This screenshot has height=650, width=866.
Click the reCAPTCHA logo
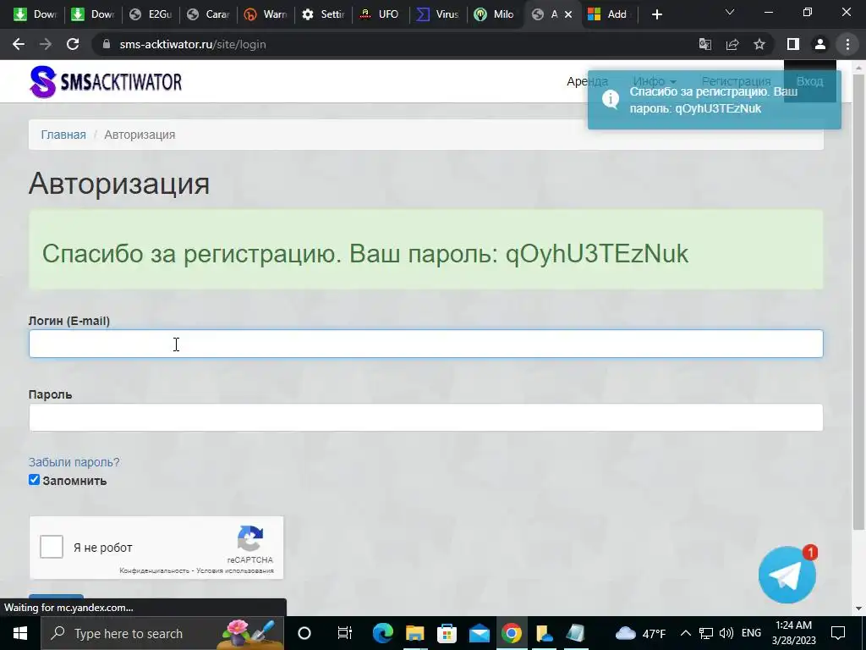[x=250, y=539]
